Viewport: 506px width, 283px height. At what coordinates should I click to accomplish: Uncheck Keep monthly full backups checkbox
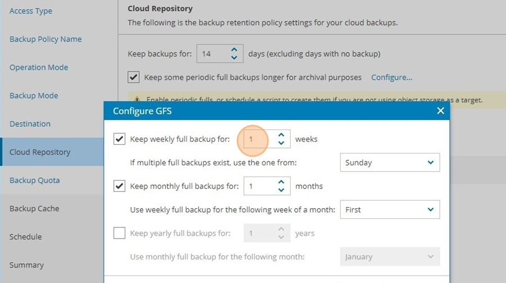pos(119,186)
